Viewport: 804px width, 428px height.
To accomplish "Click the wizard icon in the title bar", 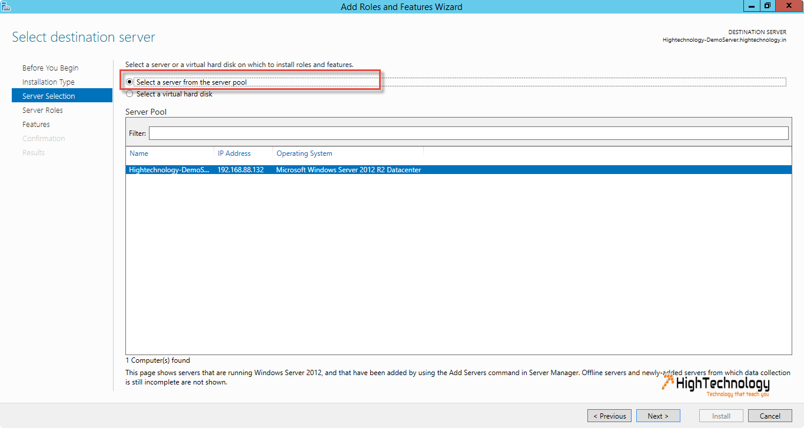I will (6, 6).
